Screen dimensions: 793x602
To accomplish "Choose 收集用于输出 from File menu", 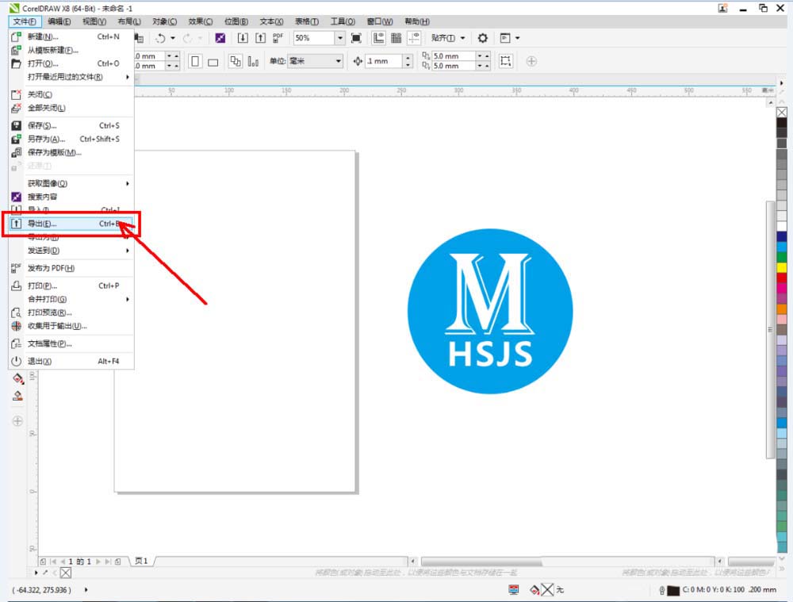I will [x=71, y=326].
